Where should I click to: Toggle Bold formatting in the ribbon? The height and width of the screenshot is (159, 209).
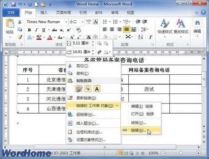[29, 30]
